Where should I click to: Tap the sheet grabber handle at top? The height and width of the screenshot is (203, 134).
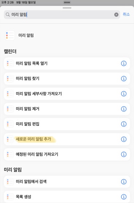pyautogui.click(x=67, y=8)
